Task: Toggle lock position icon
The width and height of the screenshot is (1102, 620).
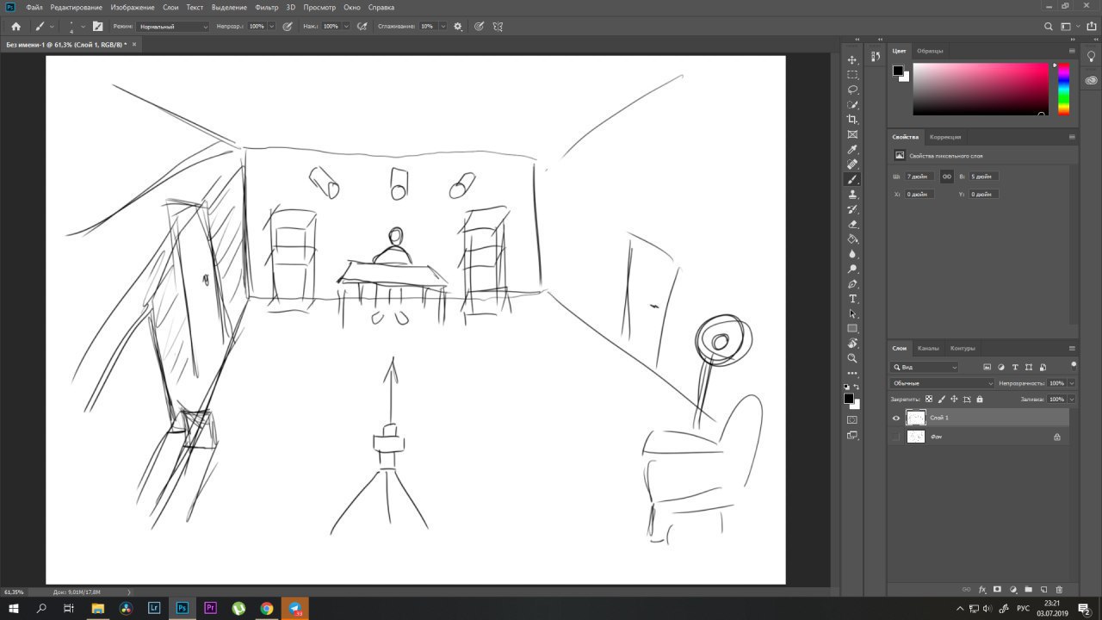Action: point(954,400)
